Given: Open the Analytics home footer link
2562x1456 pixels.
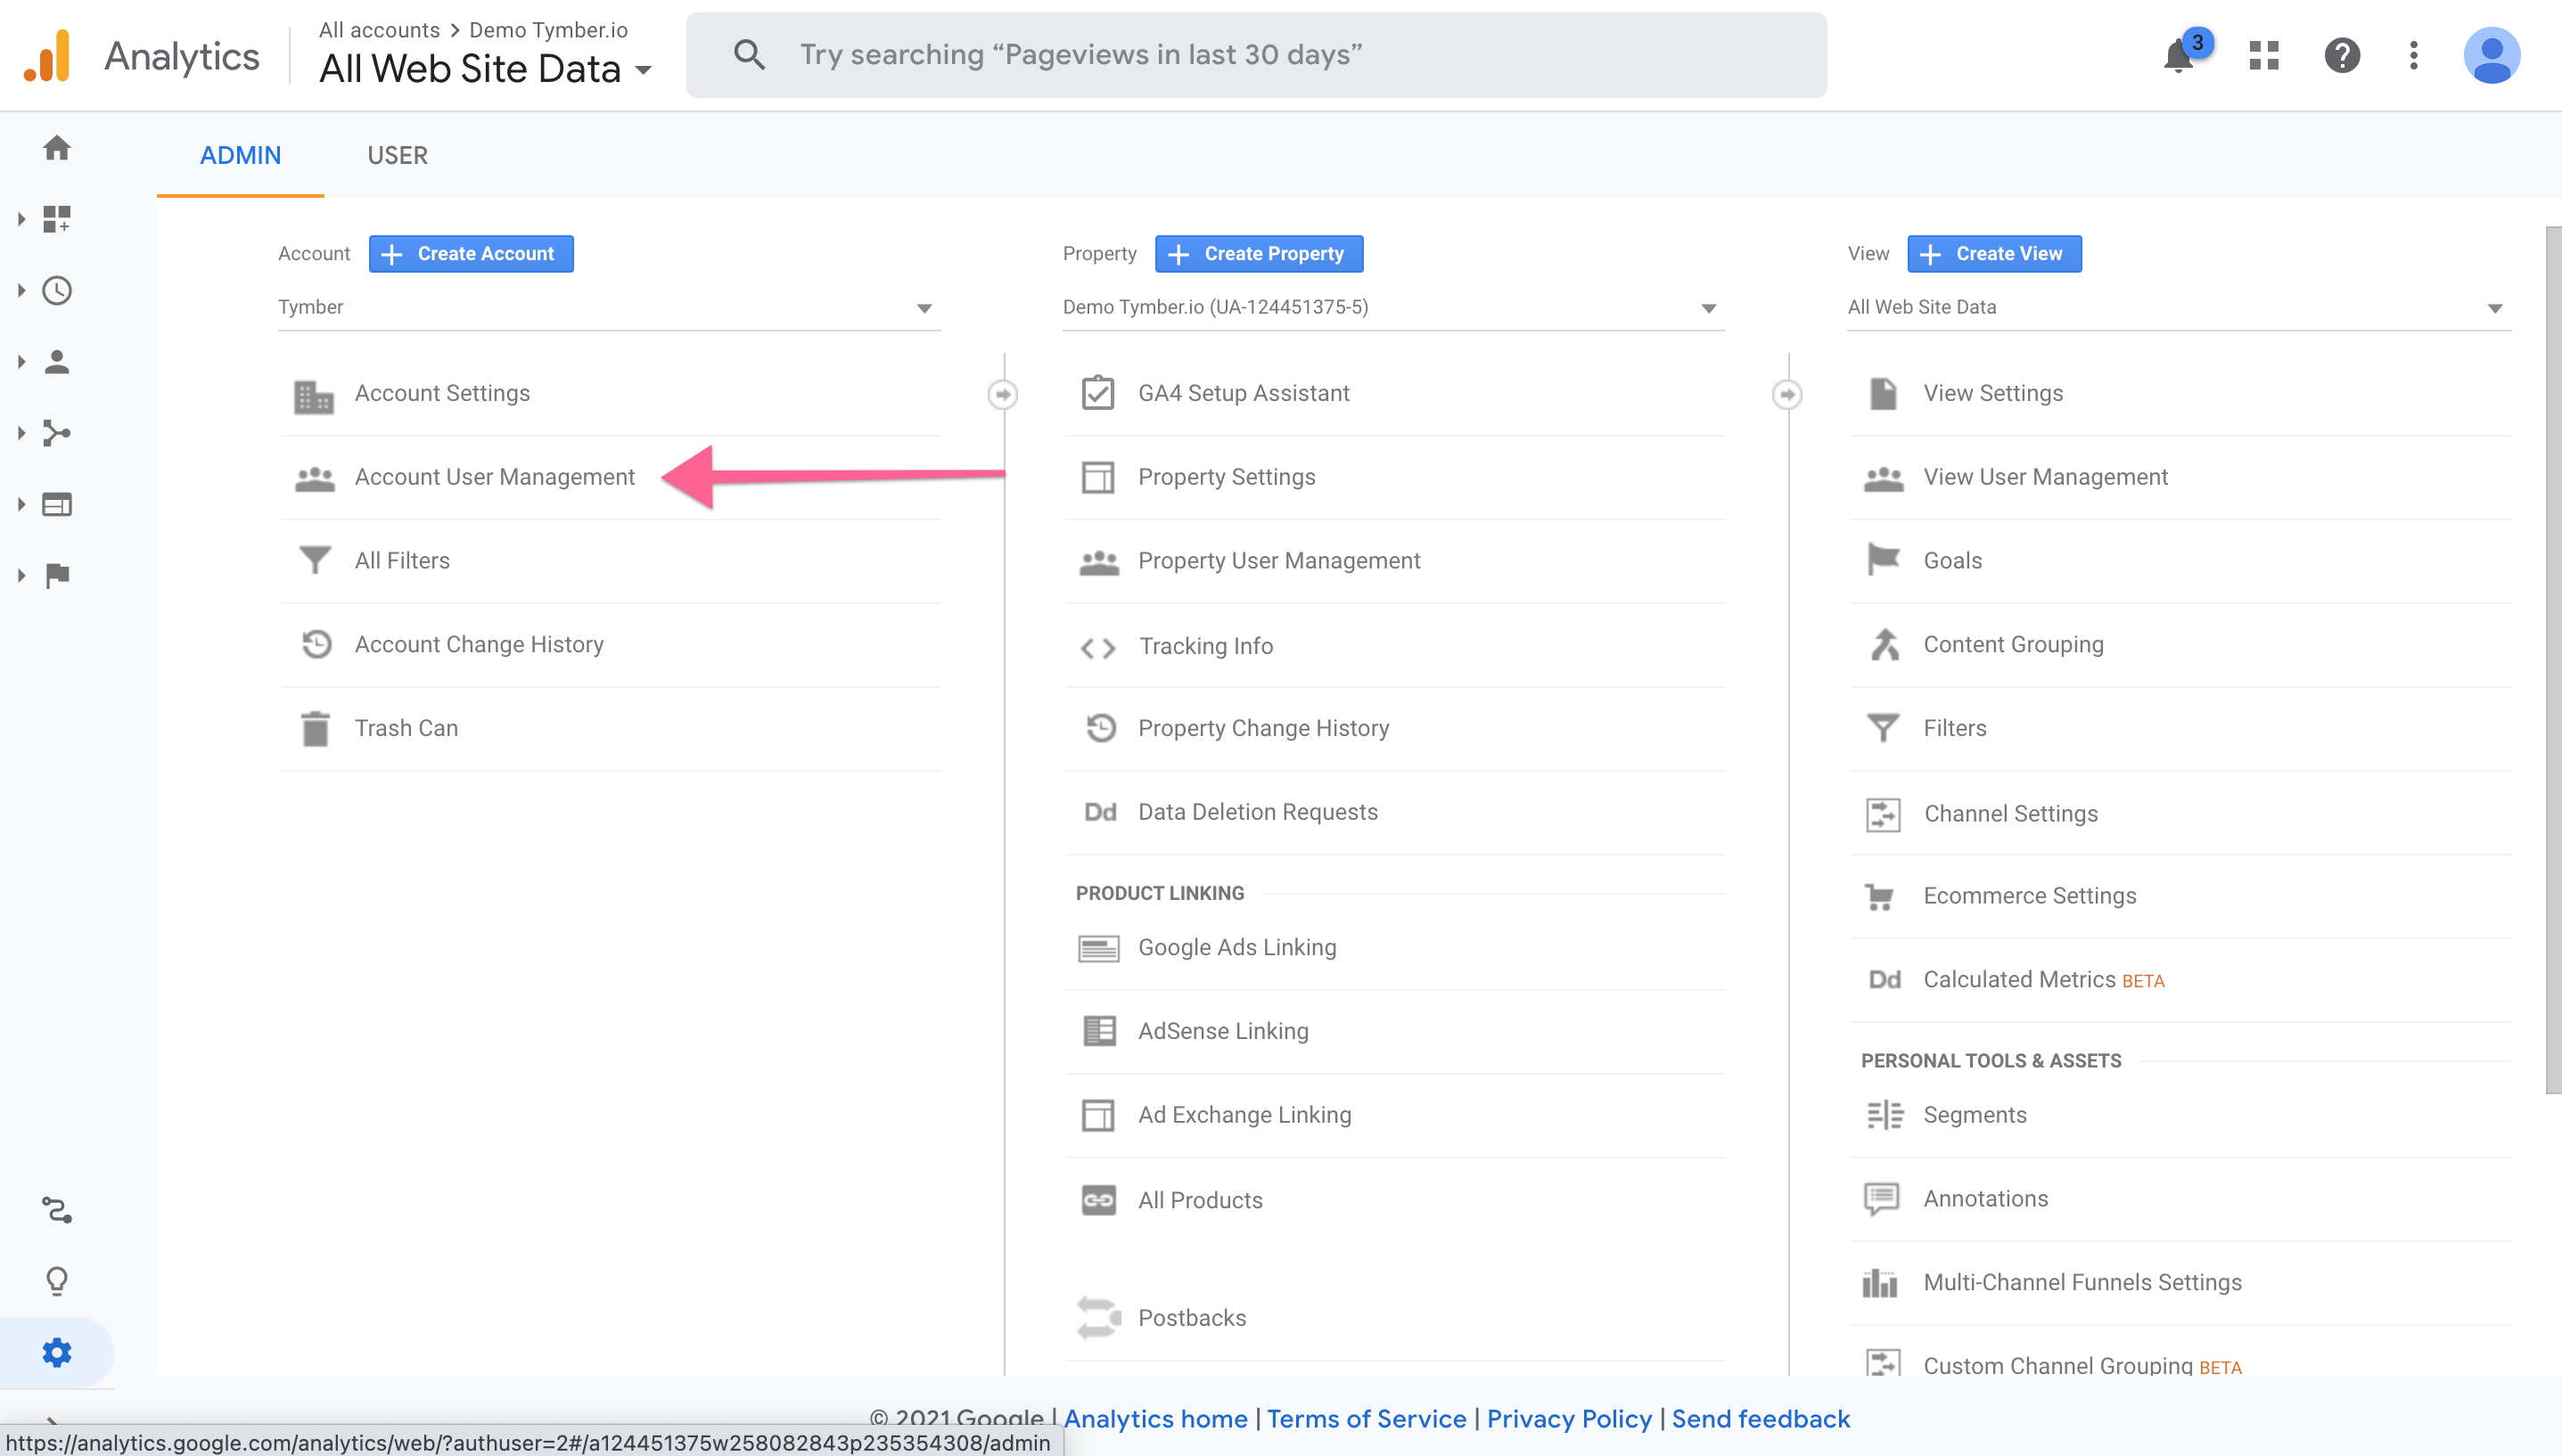Looking at the screenshot, I should pyautogui.click(x=1155, y=1419).
